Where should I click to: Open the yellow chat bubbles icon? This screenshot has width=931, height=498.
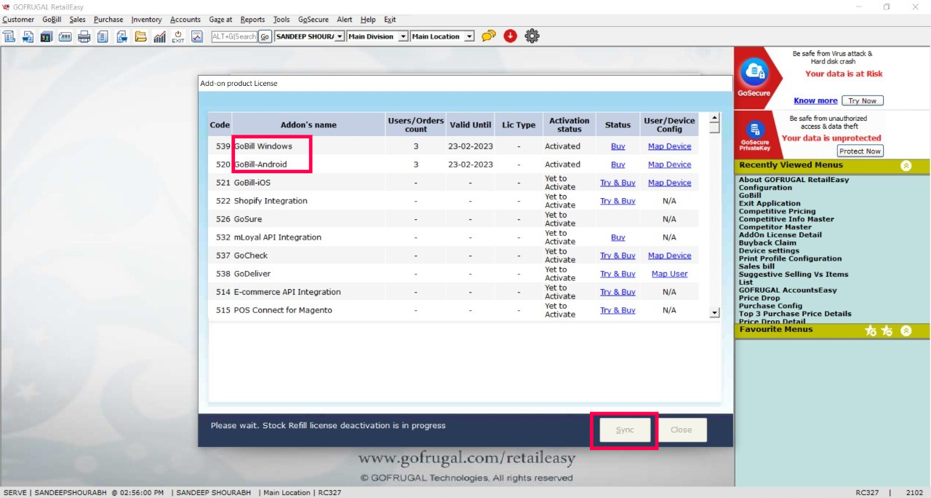click(489, 36)
